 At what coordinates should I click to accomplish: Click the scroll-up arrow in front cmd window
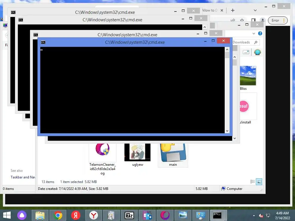coord(227,49)
